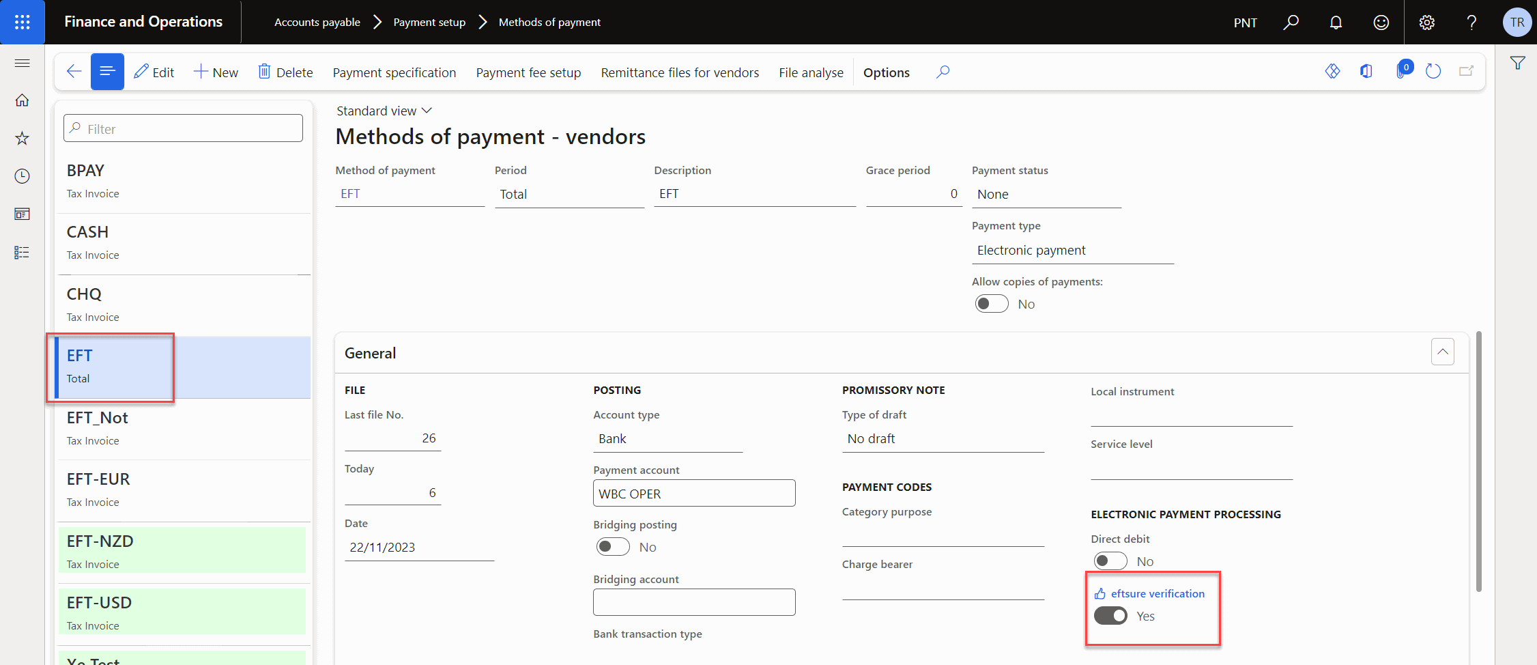Select BPAY payment method in list

click(184, 181)
